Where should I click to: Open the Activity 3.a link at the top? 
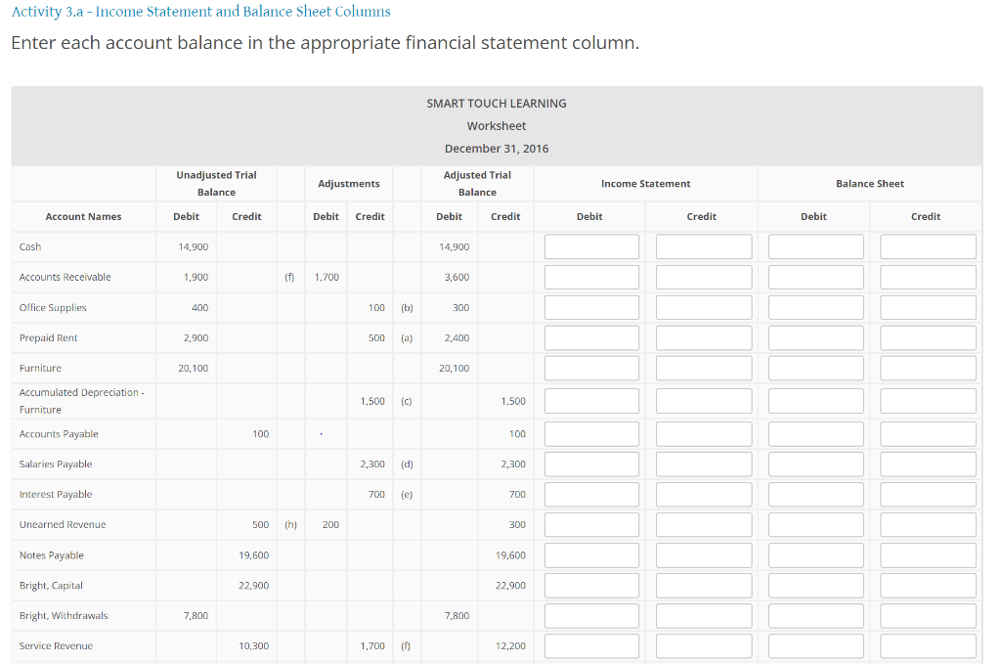click(199, 12)
